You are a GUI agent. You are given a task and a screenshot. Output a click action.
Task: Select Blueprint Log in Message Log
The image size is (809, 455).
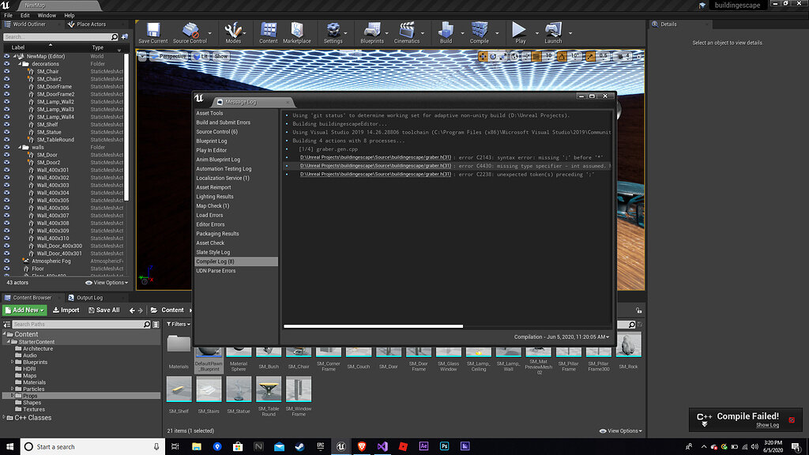click(212, 141)
